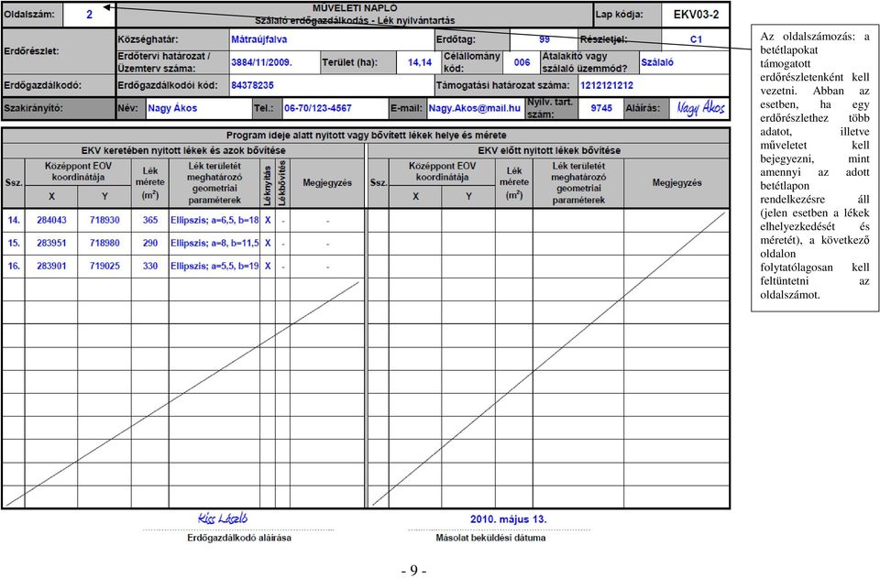Click the left table 'Lék mérete (m²)' header

[x=149, y=183]
